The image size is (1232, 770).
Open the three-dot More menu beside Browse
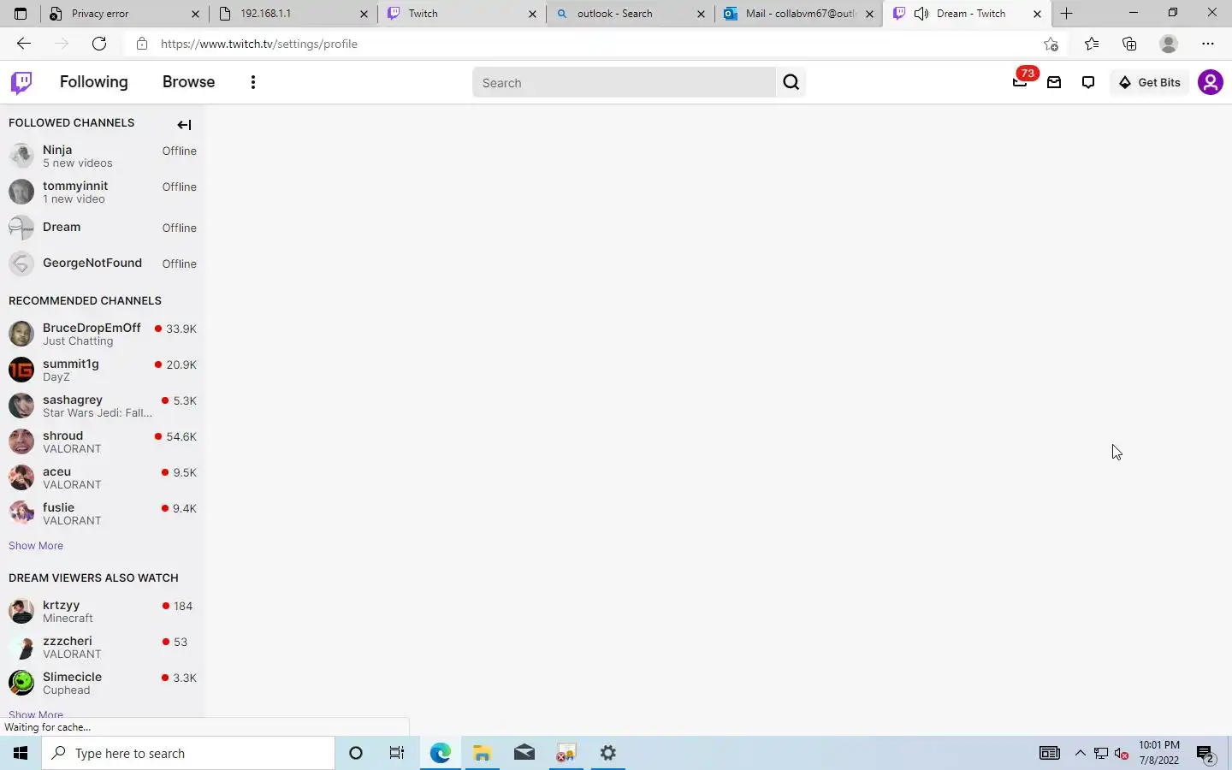pyautogui.click(x=252, y=82)
